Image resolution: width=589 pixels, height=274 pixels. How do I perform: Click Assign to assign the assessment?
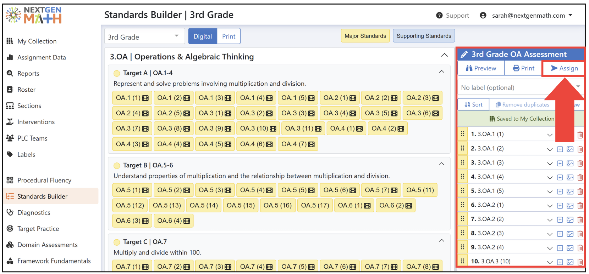point(564,68)
